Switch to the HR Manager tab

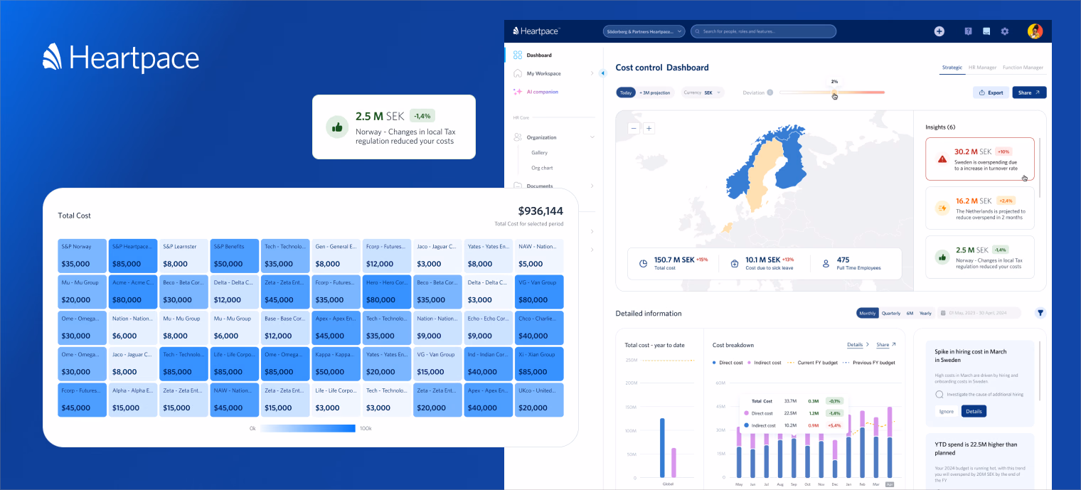pyautogui.click(x=982, y=68)
